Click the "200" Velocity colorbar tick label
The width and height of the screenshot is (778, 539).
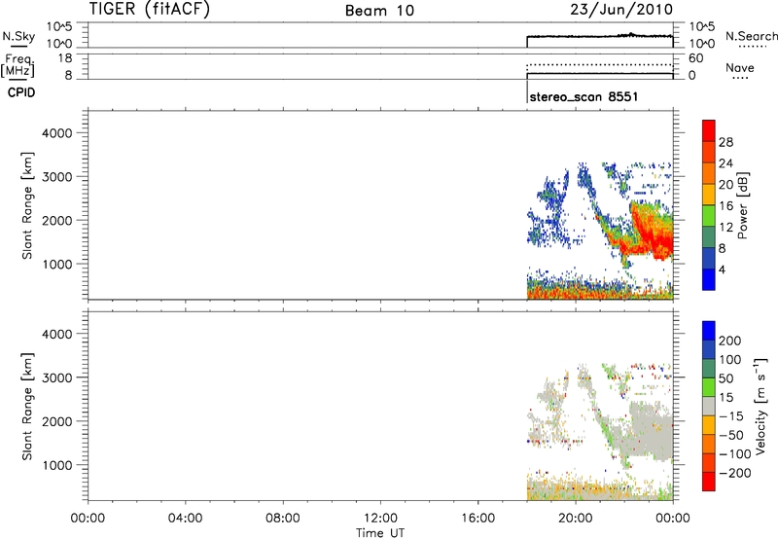pos(730,341)
